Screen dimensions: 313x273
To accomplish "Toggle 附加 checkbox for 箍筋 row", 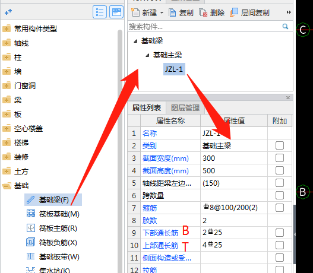I will point(280,208).
